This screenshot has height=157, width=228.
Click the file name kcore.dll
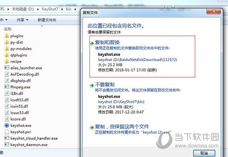tap(18, 119)
